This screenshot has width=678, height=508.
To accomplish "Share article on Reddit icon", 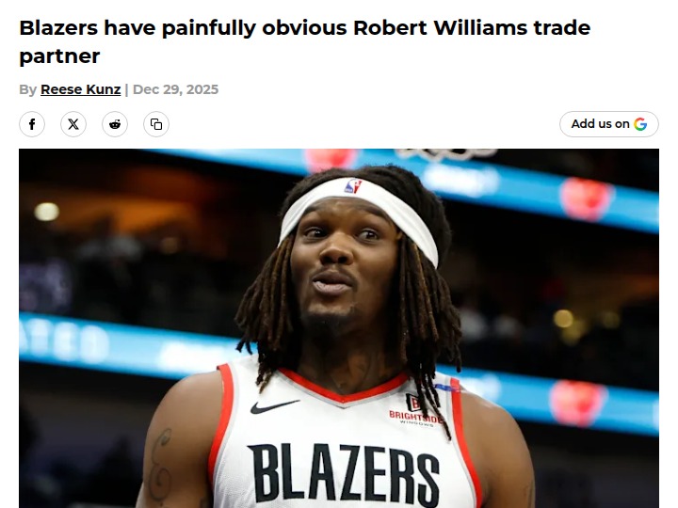I will coord(115,124).
